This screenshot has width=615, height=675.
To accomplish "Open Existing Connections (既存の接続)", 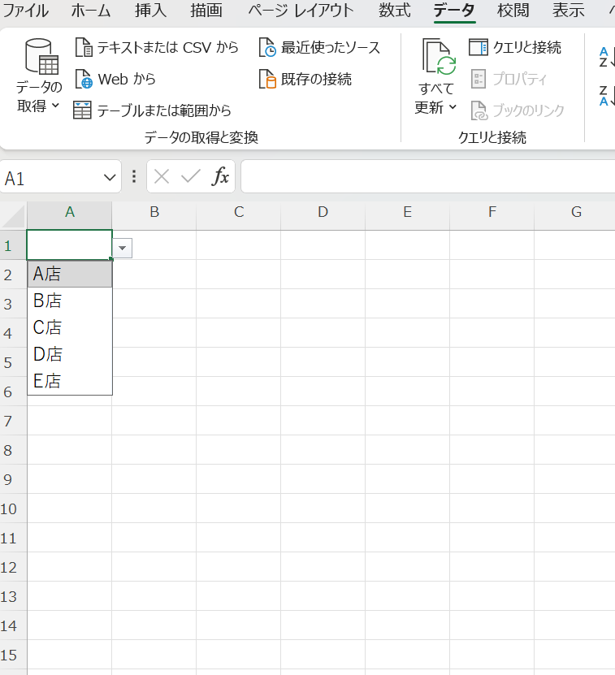I will point(305,80).
